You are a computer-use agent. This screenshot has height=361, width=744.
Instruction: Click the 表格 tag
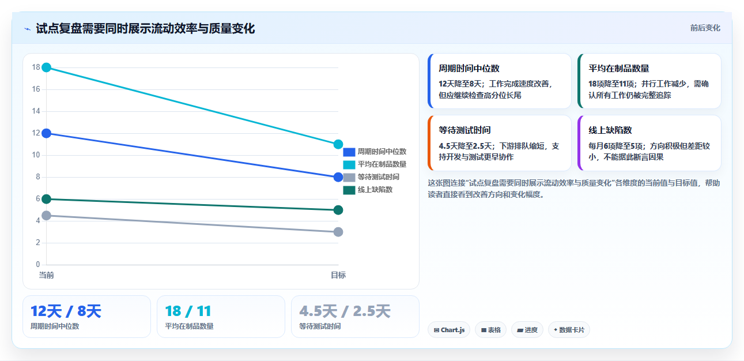click(x=490, y=330)
